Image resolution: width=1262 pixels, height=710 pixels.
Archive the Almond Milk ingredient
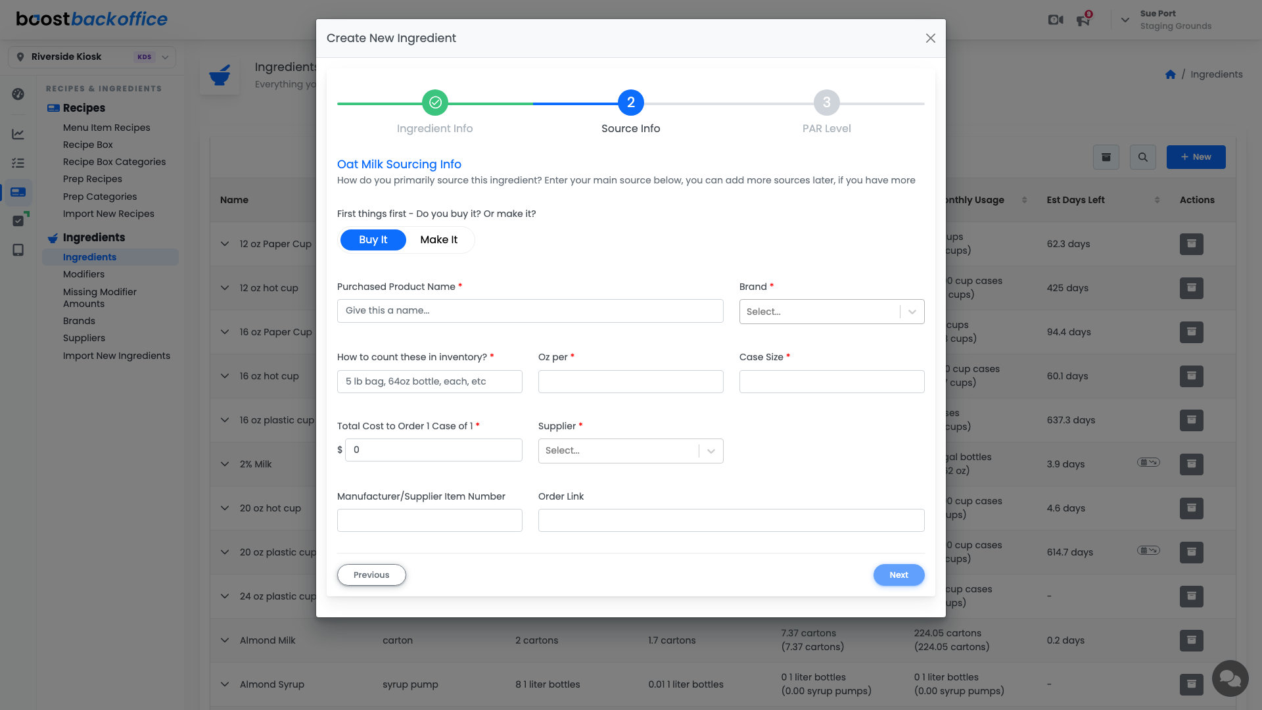pos(1192,641)
